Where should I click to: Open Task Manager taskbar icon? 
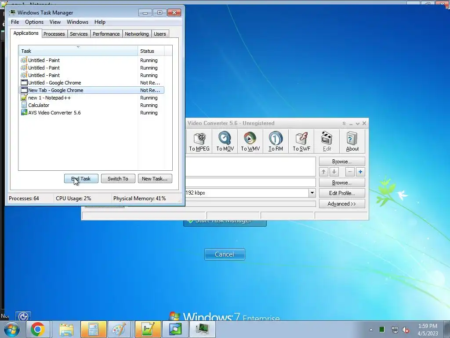(202, 329)
